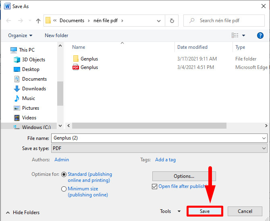This screenshot has height=221, width=270.
Task: Click the Up one level arrow icon
Action: coord(38,21)
